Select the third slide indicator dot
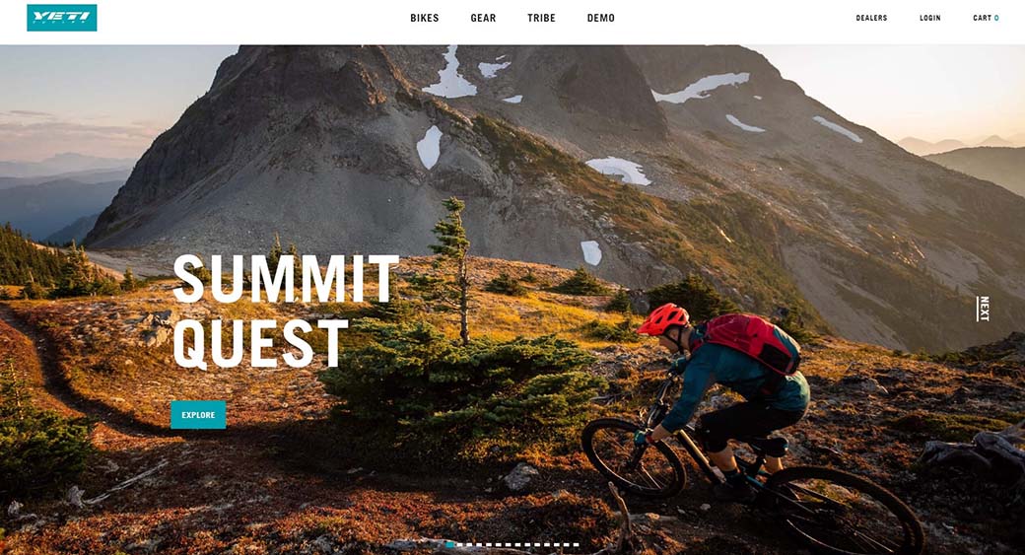Image resolution: width=1025 pixels, height=555 pixels. (x=469, y=544)
